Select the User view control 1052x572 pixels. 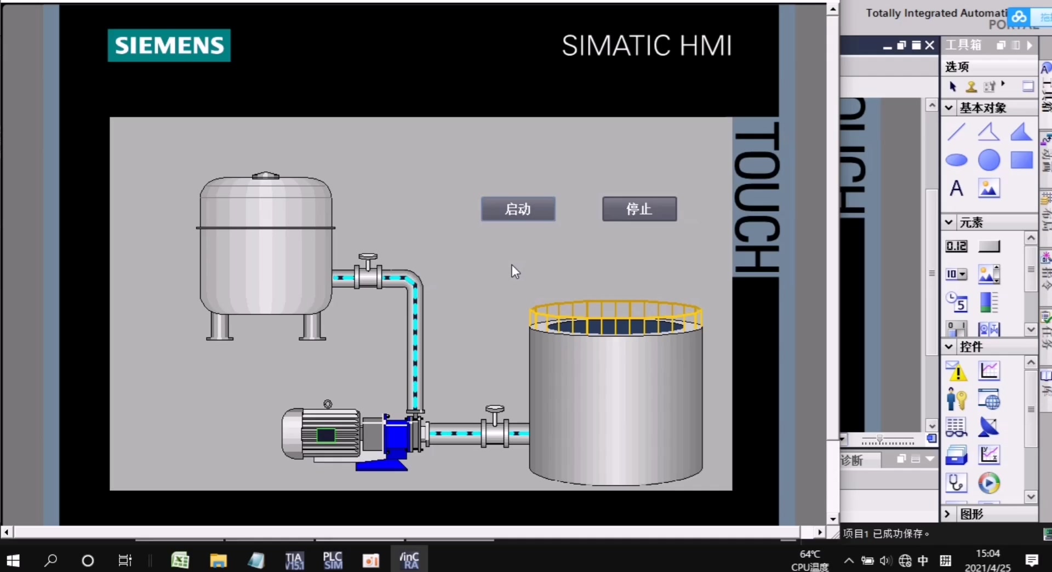(957, 399)
